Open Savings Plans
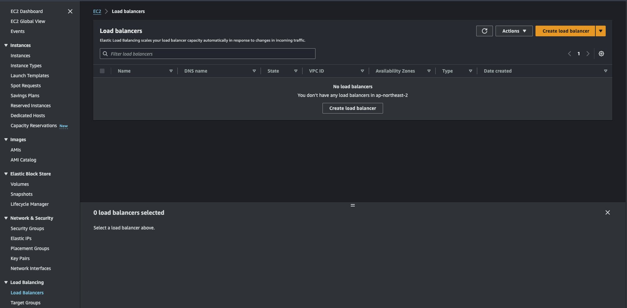Viewport: 627px width, 308px height. [25, 96]
